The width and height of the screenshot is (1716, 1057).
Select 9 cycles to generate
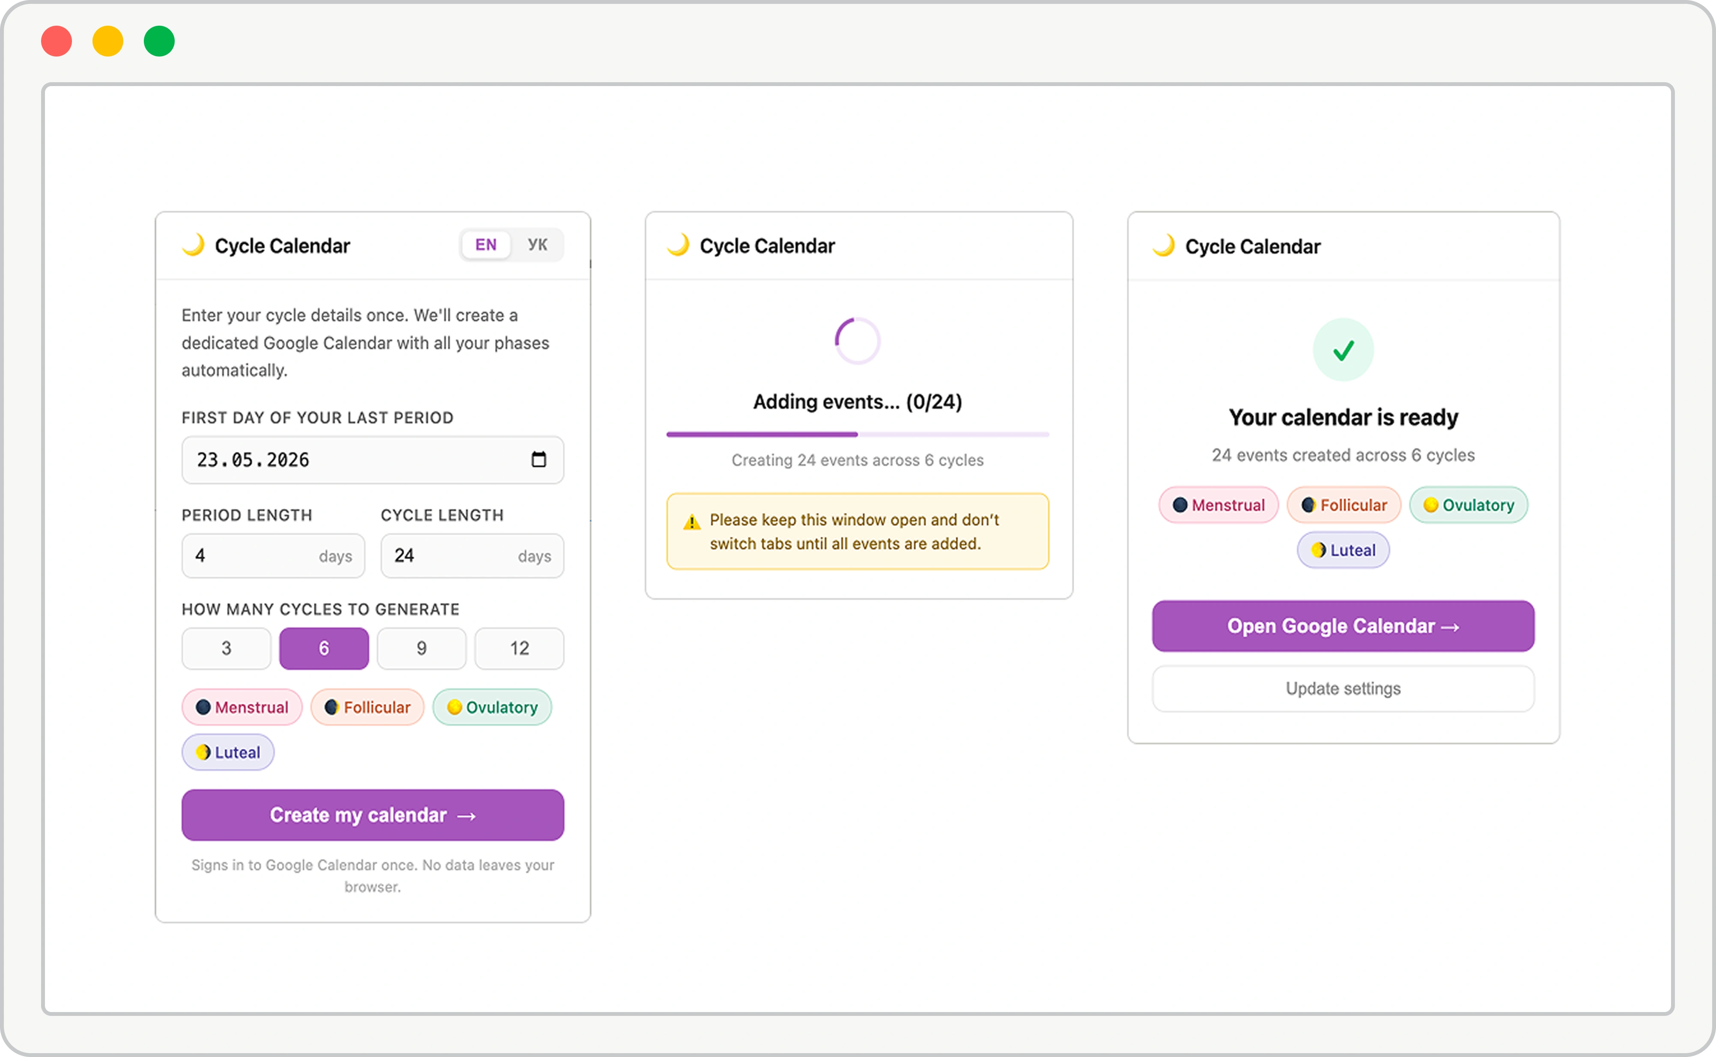point(421,648)
